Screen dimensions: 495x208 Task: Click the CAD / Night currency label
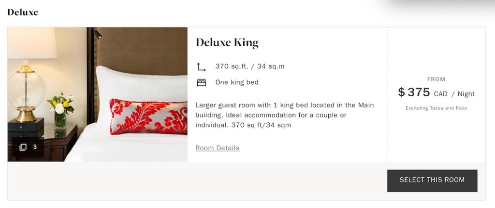click(x=454, y=94)
